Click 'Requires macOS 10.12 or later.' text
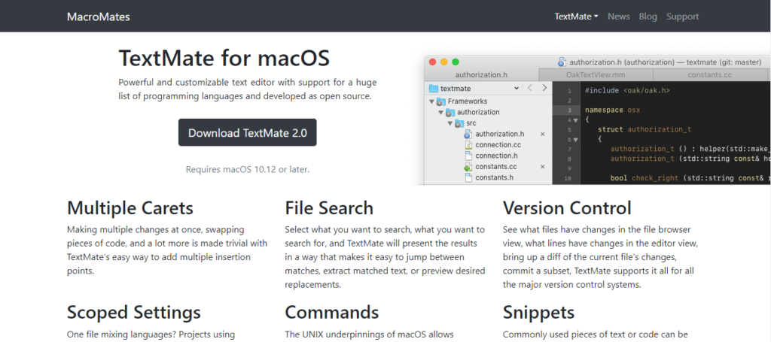771x342 pixels. 247,170
